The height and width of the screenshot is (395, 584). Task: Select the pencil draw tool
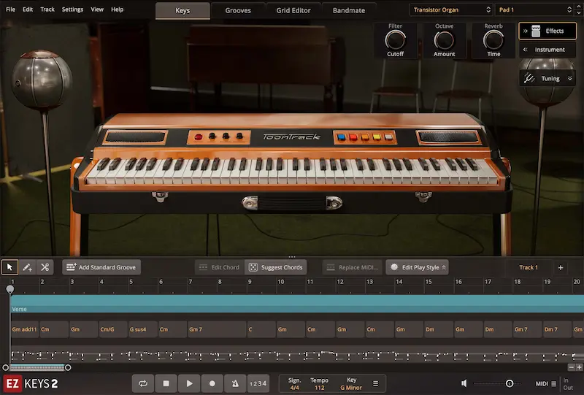point(27,267)
